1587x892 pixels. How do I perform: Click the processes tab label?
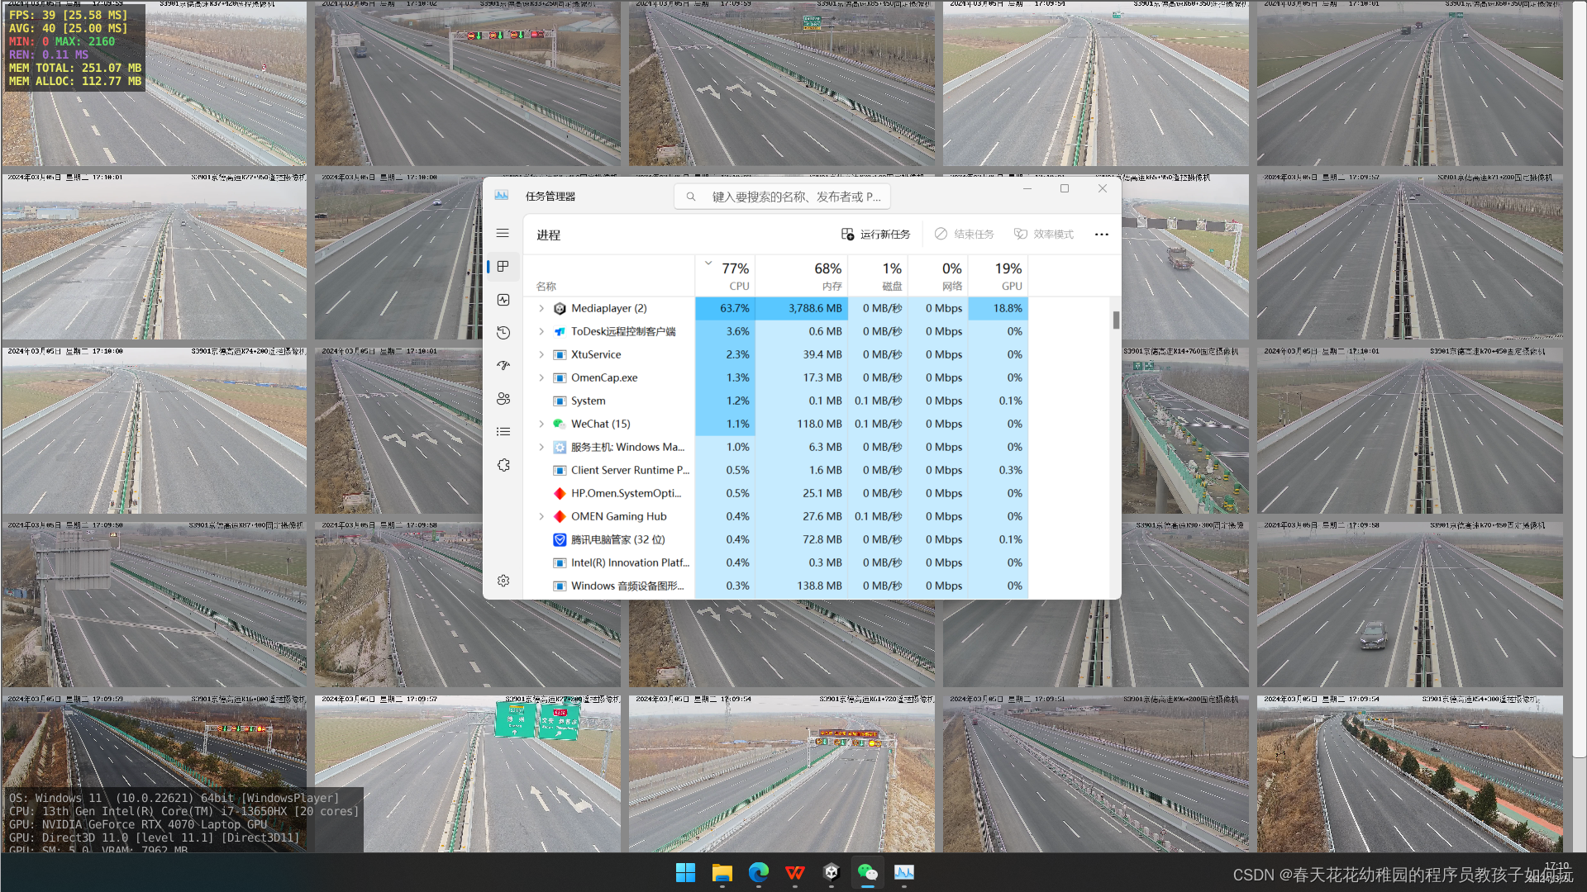[x=546, y=235]
